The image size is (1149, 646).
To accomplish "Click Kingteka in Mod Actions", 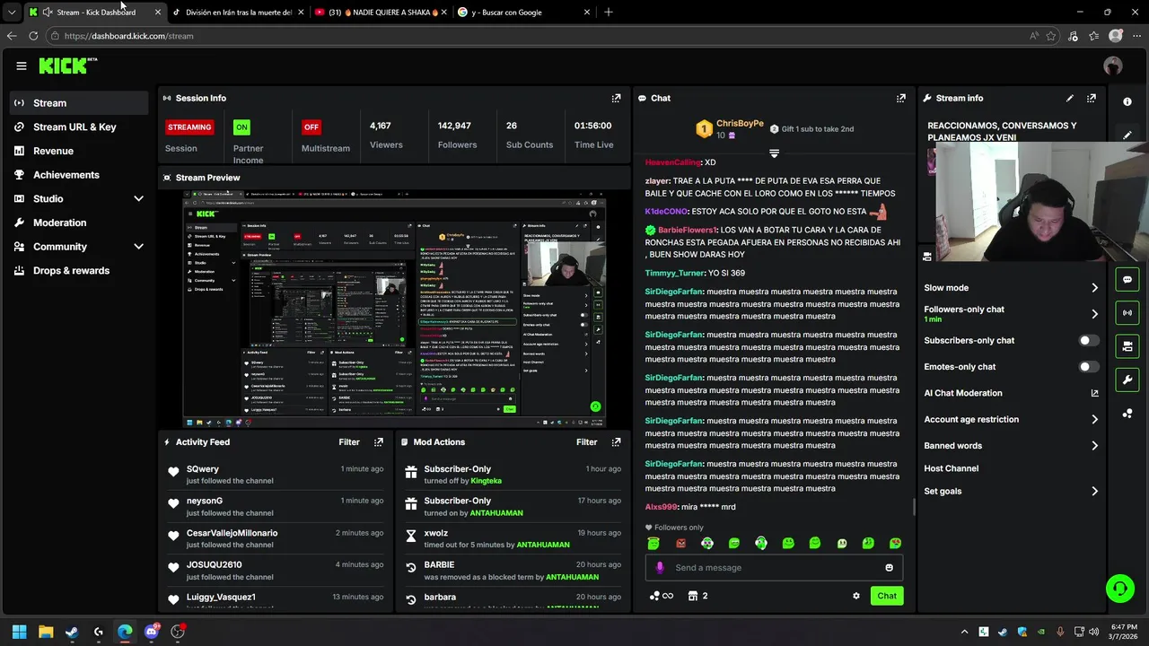I will click(486, 481).
